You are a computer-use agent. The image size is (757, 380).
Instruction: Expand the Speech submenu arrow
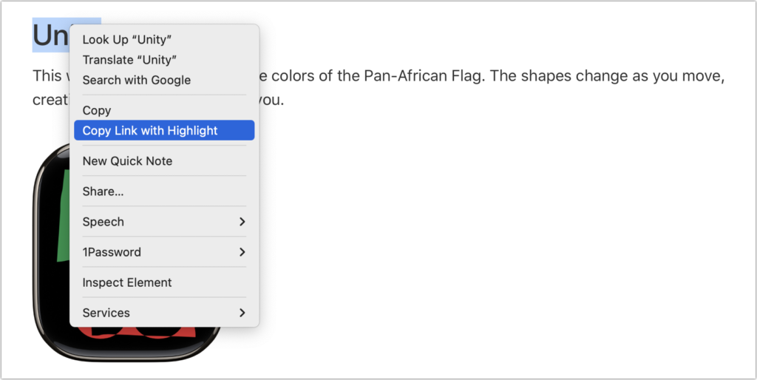coord(242,222)
